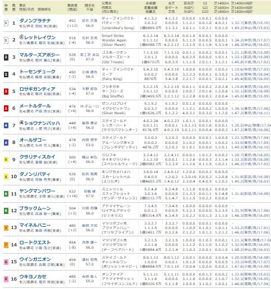The height and width of the screenshot is (289, 271).
Task: Open horse page for クラリティスカイ
Action: [x=38, y=157]
